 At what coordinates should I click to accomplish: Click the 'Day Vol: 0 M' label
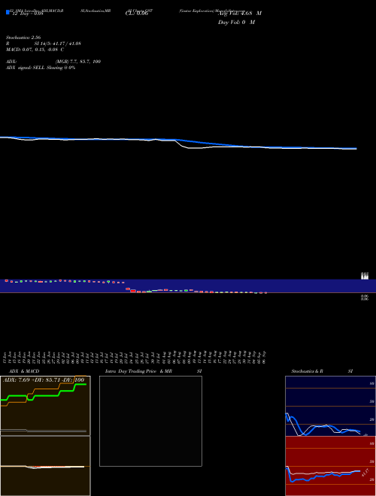click(x=236, y=23)
